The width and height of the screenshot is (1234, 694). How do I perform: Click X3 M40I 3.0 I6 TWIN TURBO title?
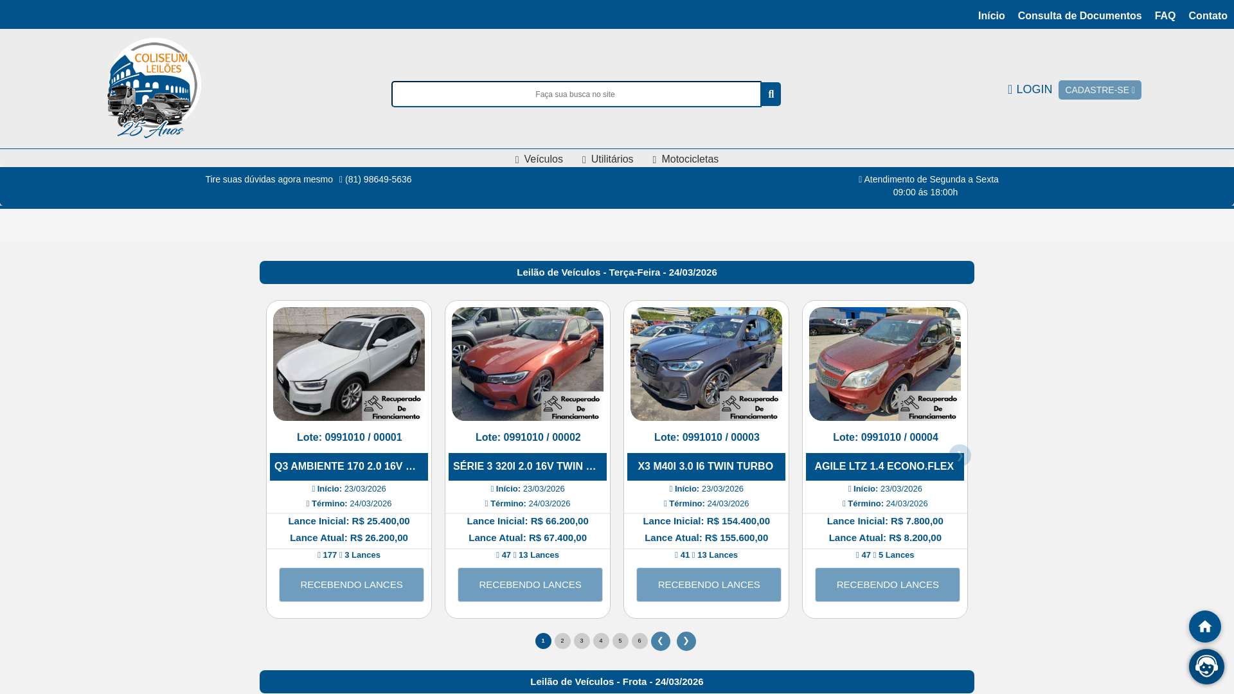click(706, 467)
